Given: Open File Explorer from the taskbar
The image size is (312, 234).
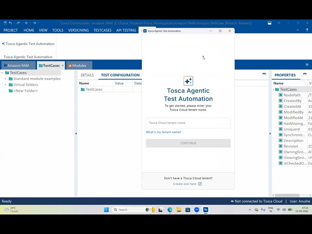Looking at the screenshot, I should pos(179,210).
